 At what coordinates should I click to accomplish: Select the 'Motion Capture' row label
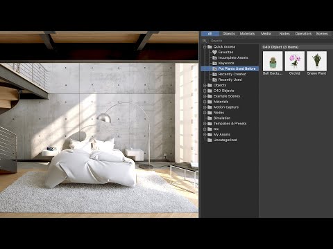coord(226,107)
